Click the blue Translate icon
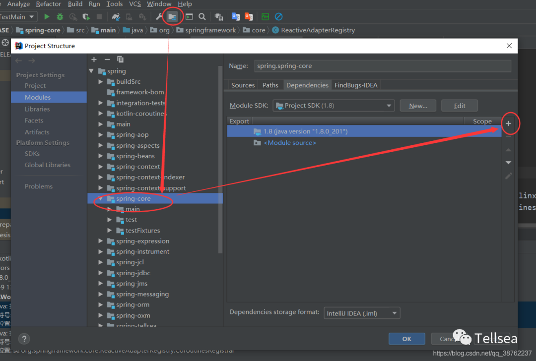The image size is (536, 361). (x=236, y=17)
